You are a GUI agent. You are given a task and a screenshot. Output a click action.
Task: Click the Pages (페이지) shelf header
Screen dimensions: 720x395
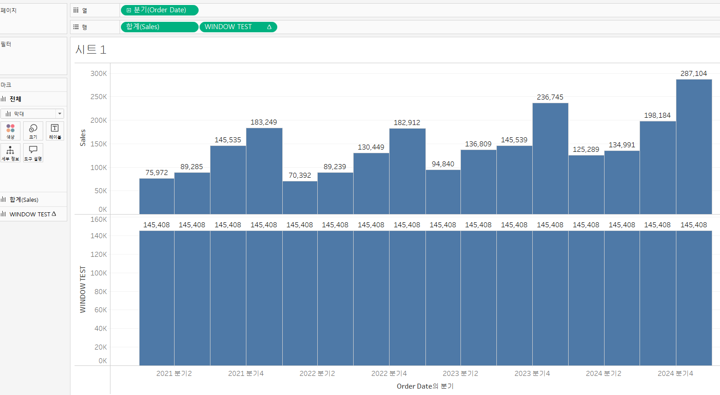click(9, 10)
